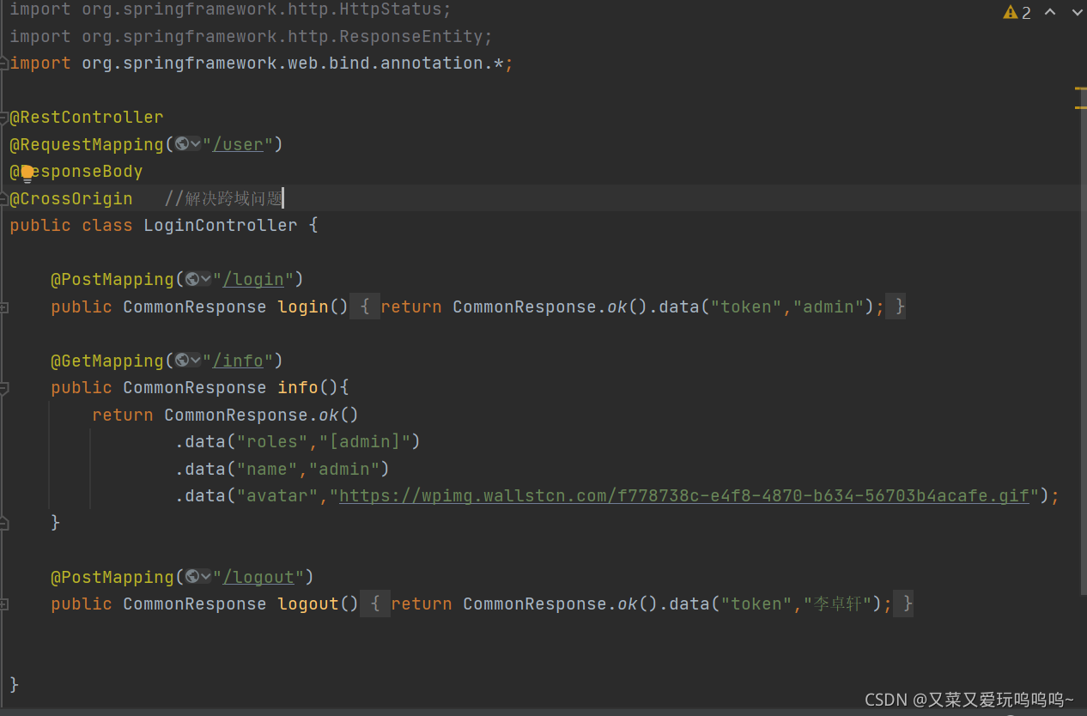
Task: Click the @GetMapping annotation
Action: (107, 361)
